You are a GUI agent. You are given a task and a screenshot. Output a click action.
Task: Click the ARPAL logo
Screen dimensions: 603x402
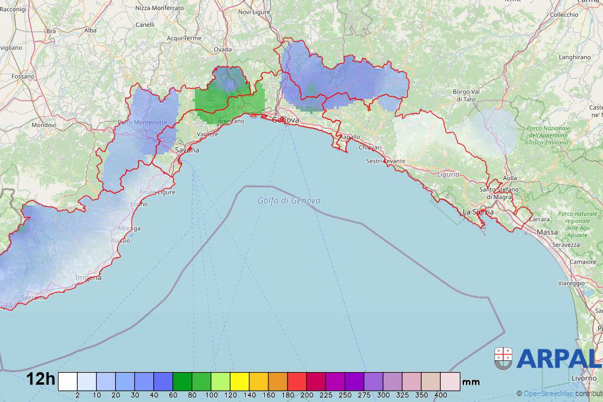(x=558, y=358)
